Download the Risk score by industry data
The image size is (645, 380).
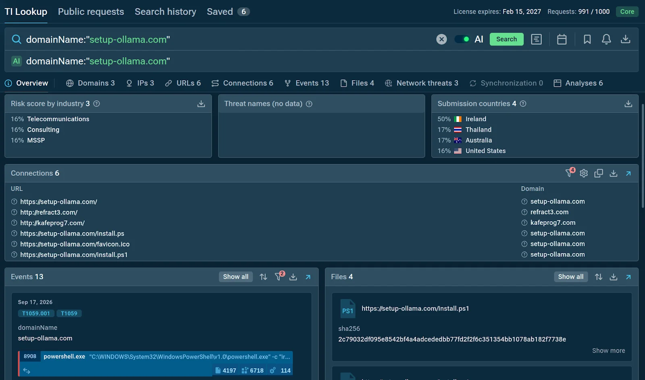[x=201, y=104]
